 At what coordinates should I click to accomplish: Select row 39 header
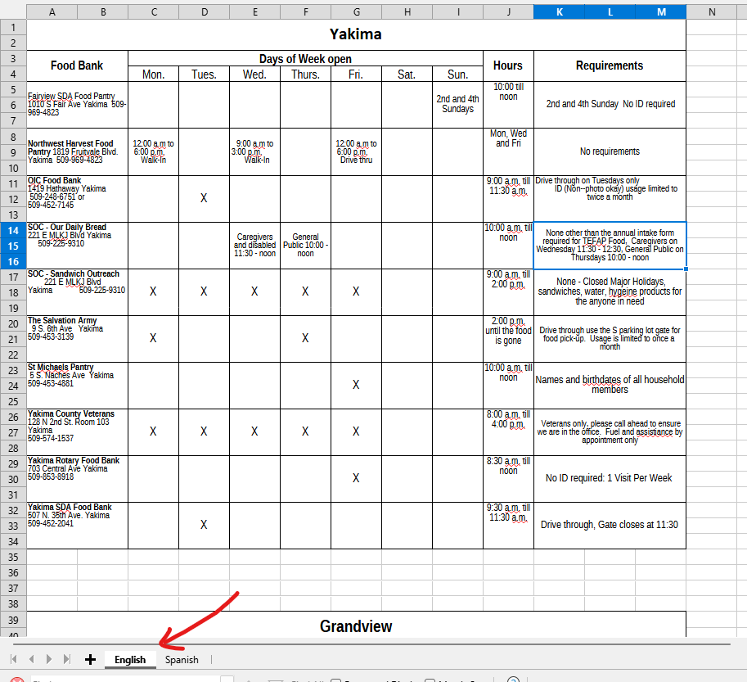[x=13, y=620]
